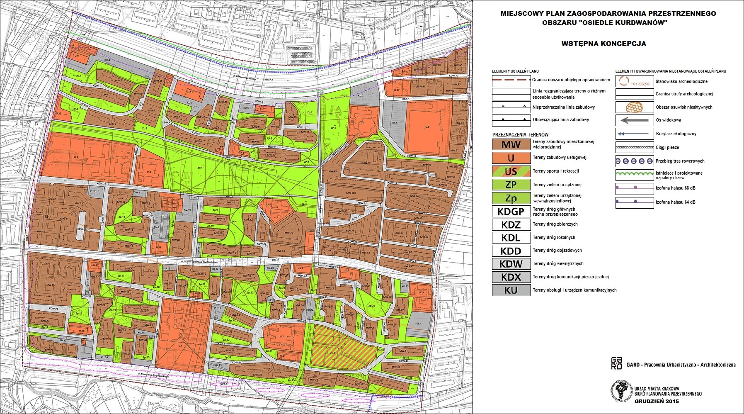Select the brown MW legend swatch
Screen dimensions: 744x414
(511, 144)
